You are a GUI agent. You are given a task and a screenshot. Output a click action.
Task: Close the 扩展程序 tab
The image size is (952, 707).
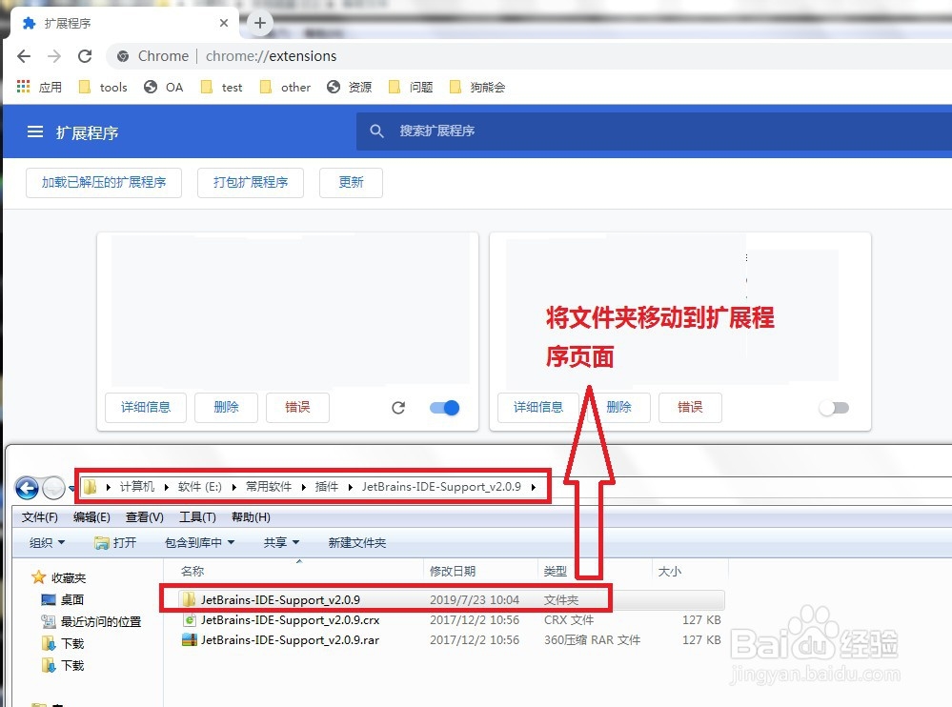223,23
